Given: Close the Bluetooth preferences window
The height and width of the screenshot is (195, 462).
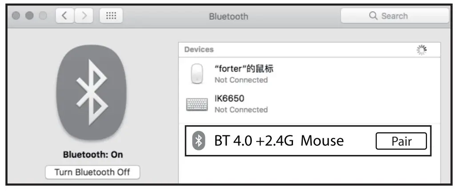Looking at the screenshot, I should (x=16, y=16).
